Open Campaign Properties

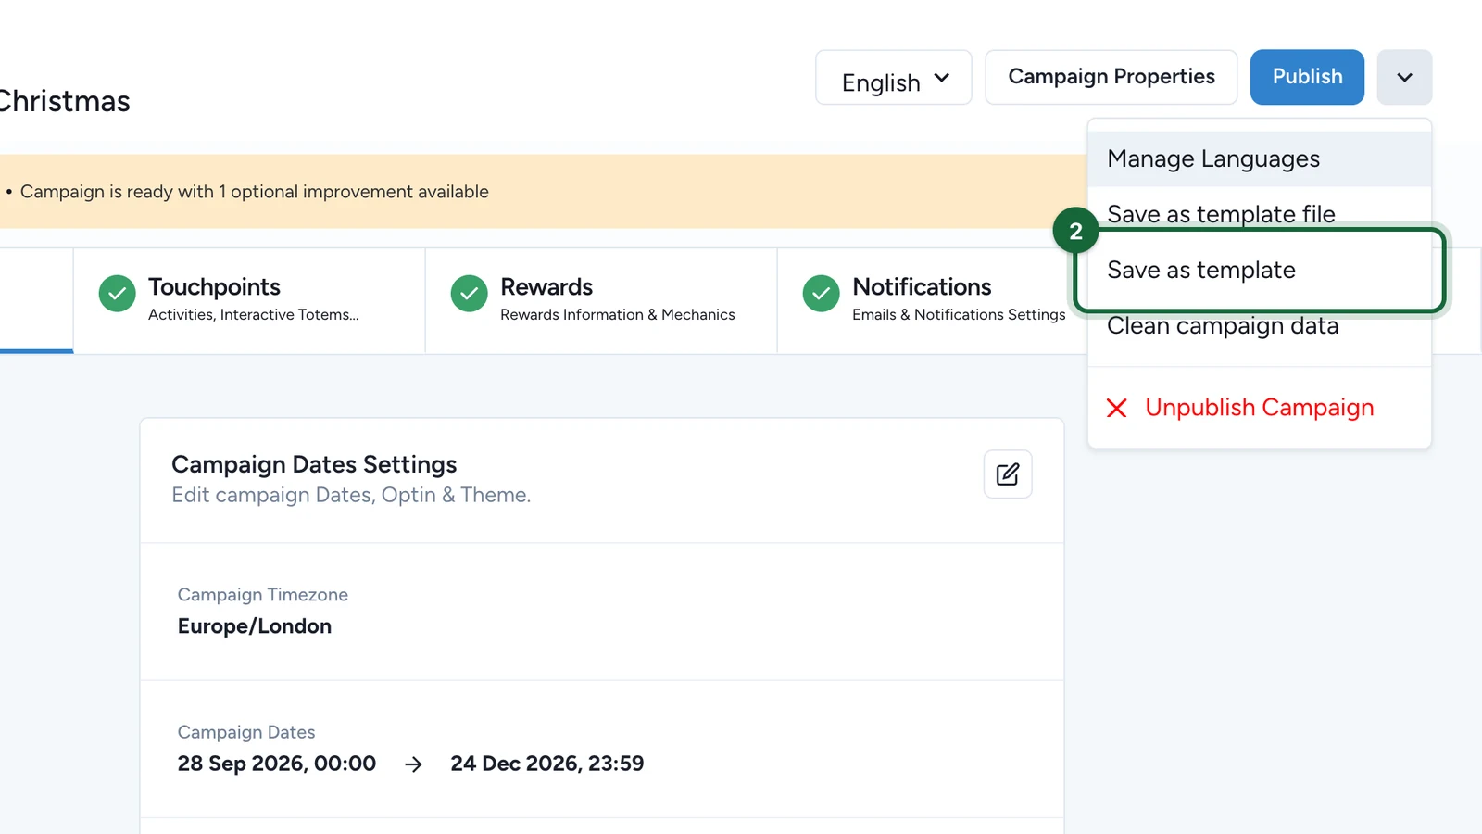click(1111, 77)
